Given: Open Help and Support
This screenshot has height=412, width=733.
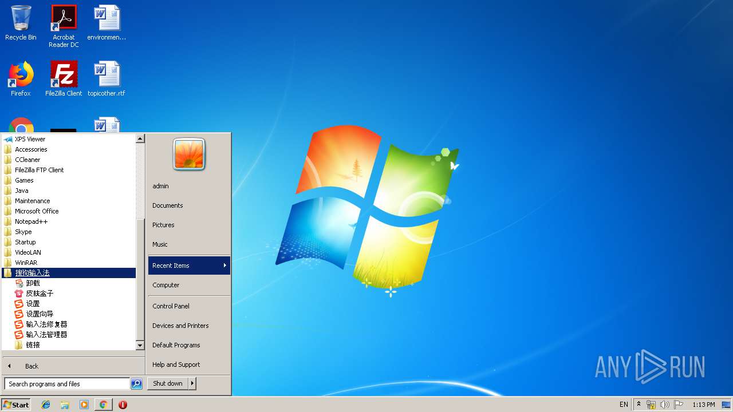Looking at the screenshot, I should tap(189, 365).
